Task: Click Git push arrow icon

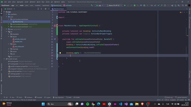Action: coord(162,5)
